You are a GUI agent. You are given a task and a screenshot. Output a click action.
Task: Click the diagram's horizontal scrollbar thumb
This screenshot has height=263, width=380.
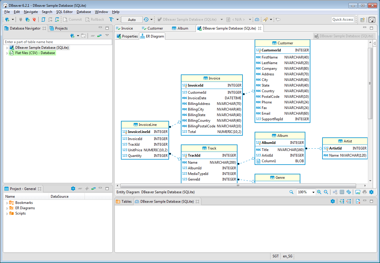click(238, 186)
